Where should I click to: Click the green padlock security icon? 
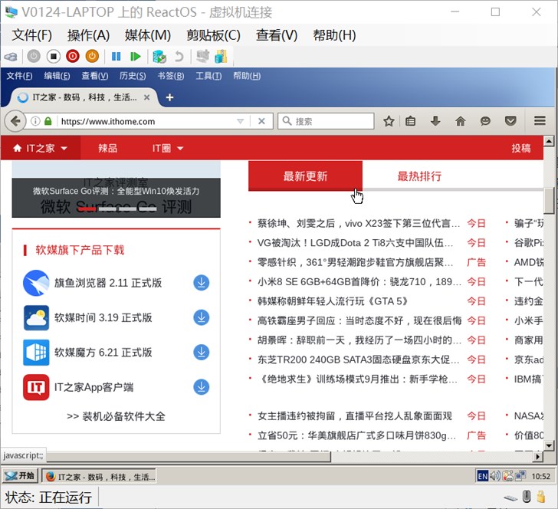48,121
